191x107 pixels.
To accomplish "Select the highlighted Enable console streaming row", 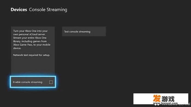I will point(33,82).
